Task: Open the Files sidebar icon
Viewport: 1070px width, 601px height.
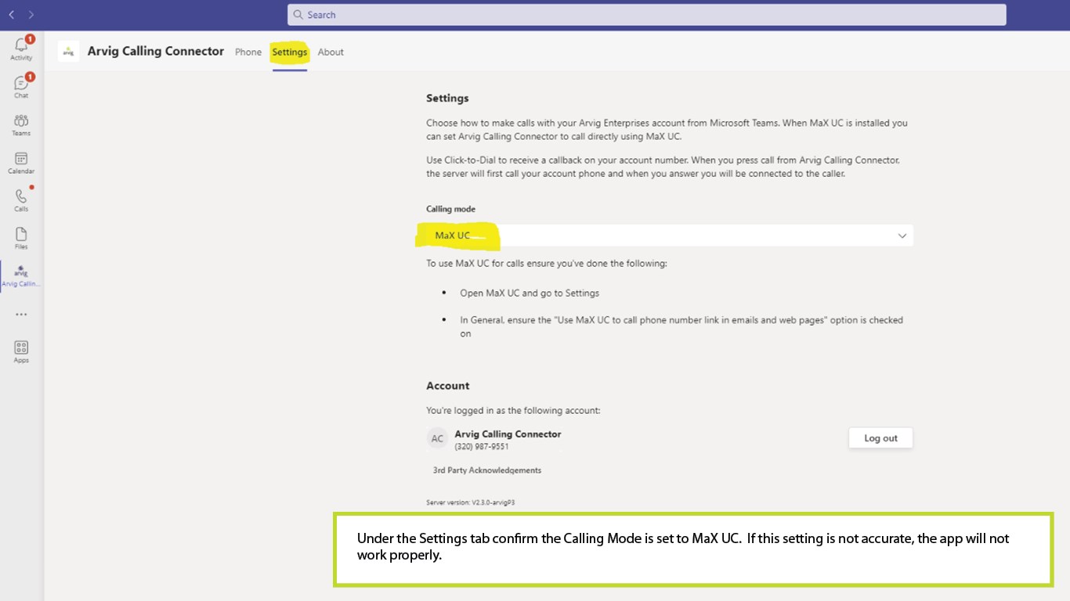Action: [21, 238]
